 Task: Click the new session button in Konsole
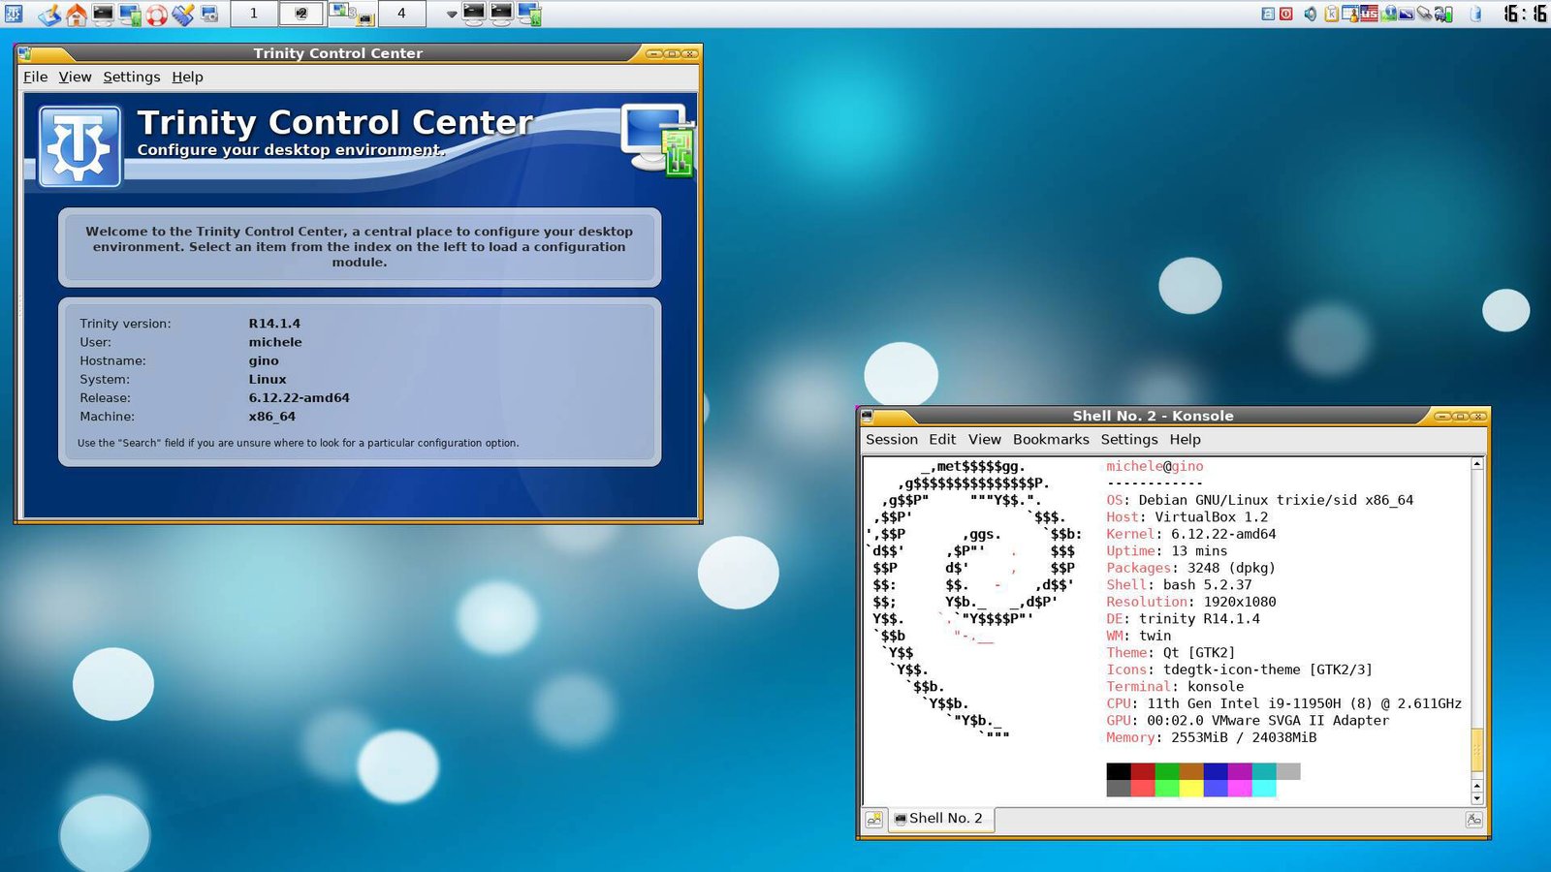click(x=874, y=819)
